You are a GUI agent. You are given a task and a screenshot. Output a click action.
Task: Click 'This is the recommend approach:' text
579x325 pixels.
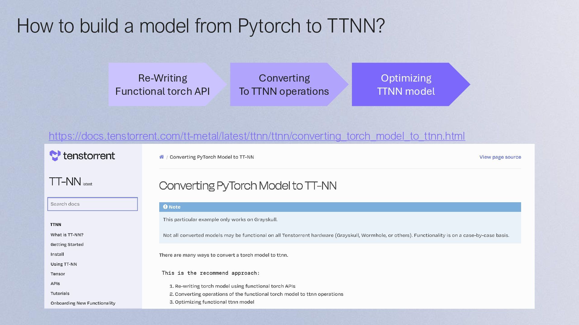210,273
